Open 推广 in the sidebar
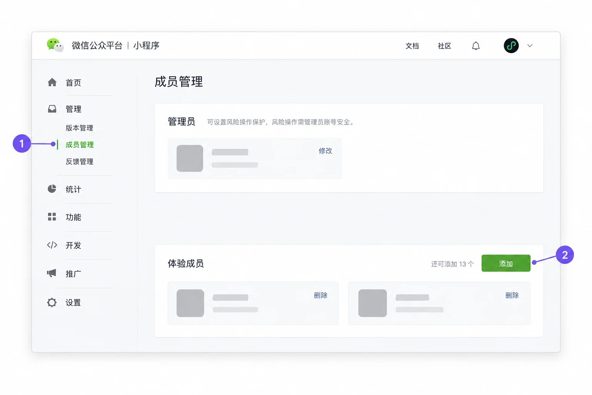Screen dimensions: 592x395 coord(73,274)
